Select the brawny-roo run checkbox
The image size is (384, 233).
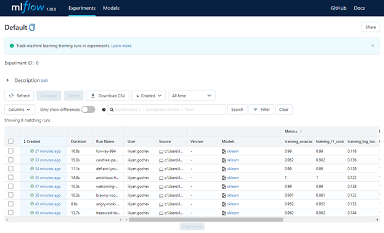(10, 195)
